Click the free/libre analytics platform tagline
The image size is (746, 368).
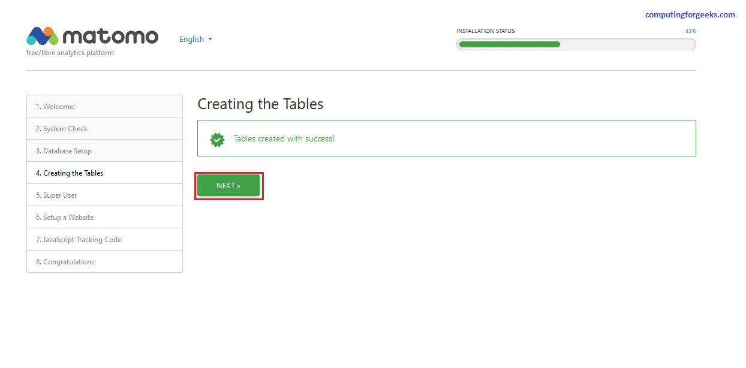tap(70, 53)
